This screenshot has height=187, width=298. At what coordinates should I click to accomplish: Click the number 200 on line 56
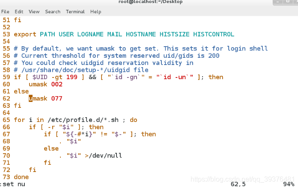(x=214, y=56)
